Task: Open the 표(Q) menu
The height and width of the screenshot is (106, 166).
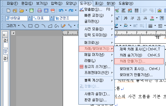Action: pyautogui.click(x=99, y=3)
